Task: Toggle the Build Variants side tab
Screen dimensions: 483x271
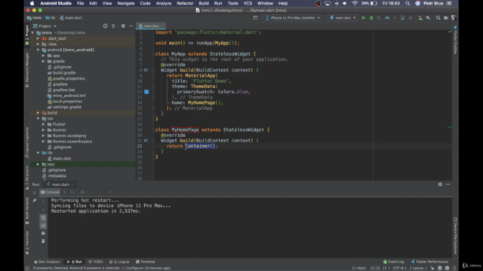Action: 27,211
